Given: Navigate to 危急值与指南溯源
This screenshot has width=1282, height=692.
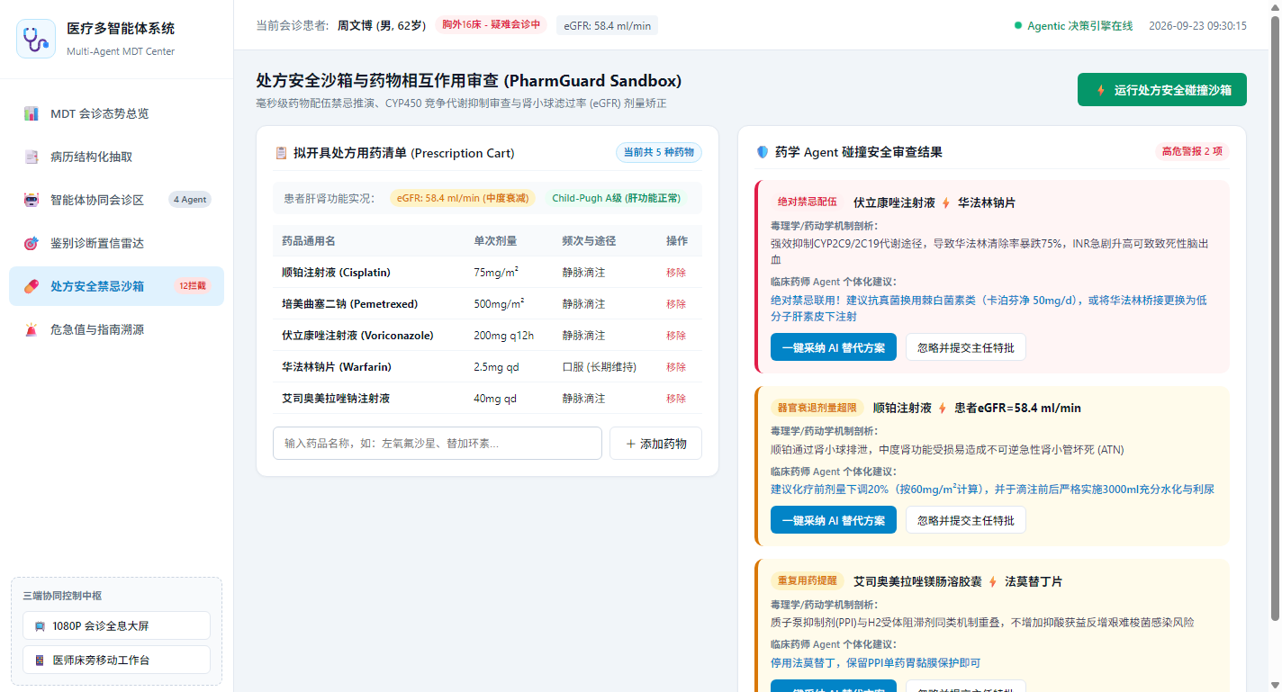Looking at the screenshot, I should pyautogui.click(x=116, y=329).
